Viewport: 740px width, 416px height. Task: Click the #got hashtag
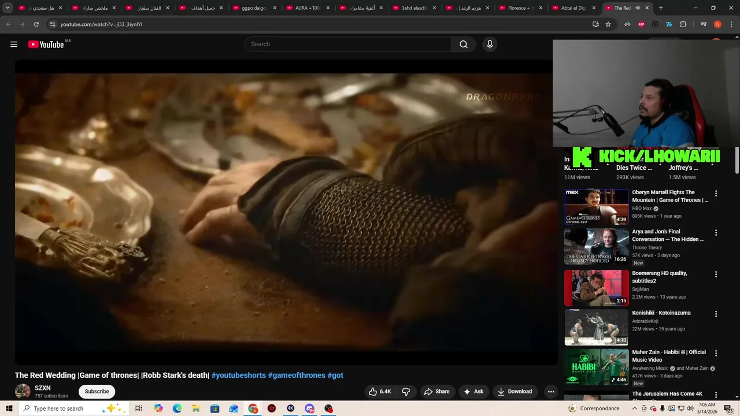click(x=335, y=376)
